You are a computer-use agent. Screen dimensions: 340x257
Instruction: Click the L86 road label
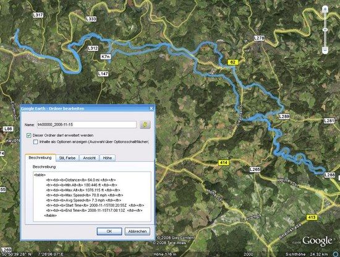8,129
